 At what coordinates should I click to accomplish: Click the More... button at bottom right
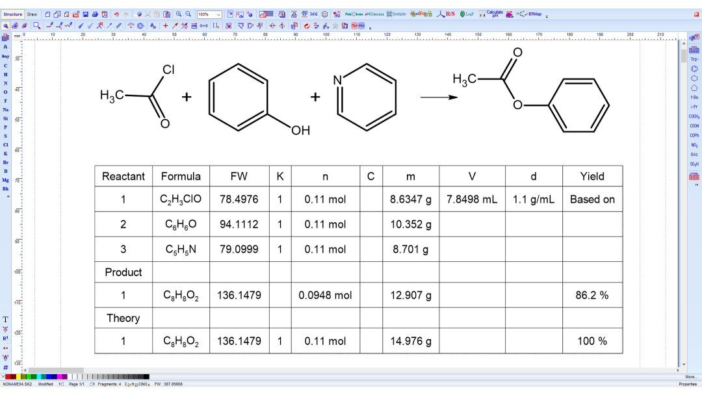691,377
